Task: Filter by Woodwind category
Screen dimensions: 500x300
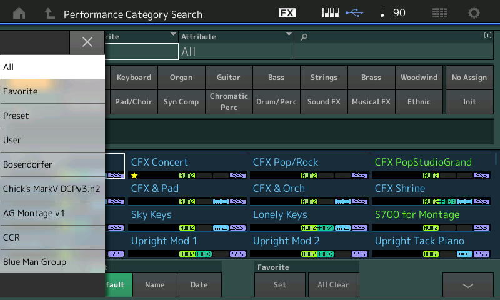Action: tap(419, 77)
